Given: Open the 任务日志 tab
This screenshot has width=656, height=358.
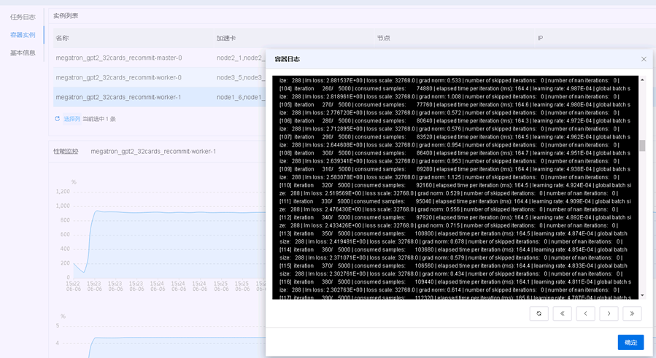Looking at the screenshot, I should click(23, 17).
